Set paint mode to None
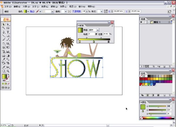This screenshot has height=127, width=176. click(9, 84)
